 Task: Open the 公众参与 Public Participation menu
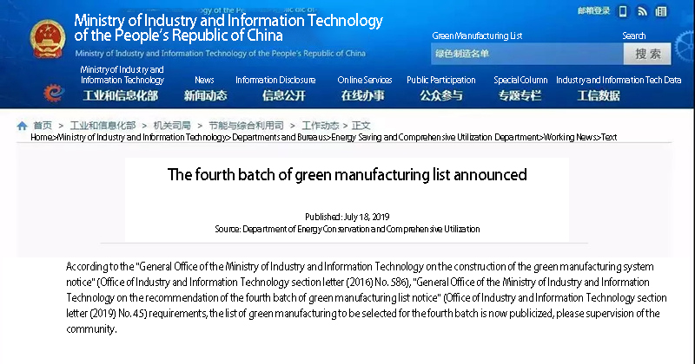(441, 95)
